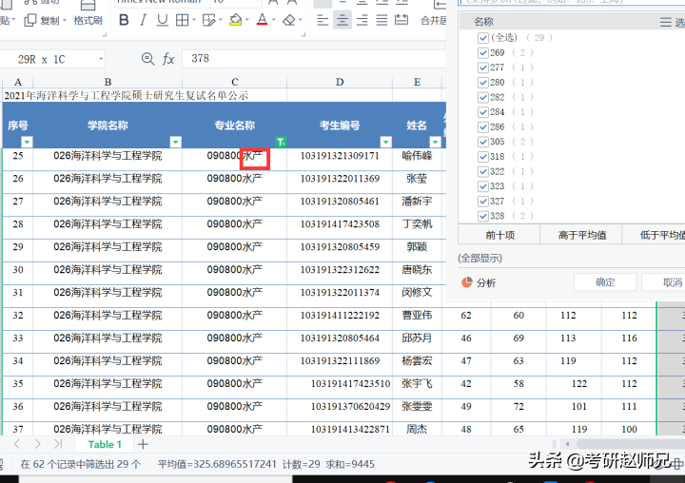Toggle bold formatting with the B icon

[124, 20]
